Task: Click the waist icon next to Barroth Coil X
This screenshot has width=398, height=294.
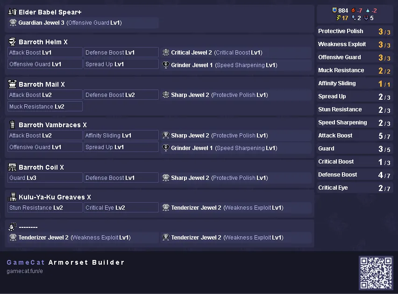Action: (x=12, y=167)
